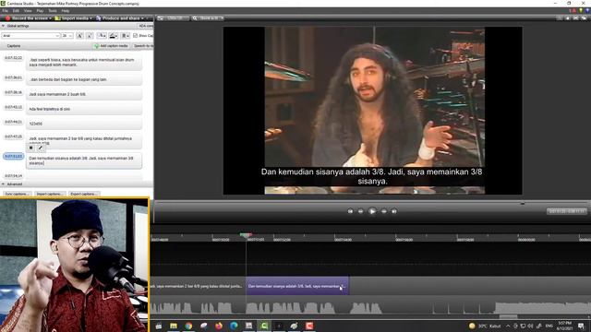Screen dimensions: 591x332
Task: Click highlighted timestamp of active caption
Action: [x=13, y=156]
